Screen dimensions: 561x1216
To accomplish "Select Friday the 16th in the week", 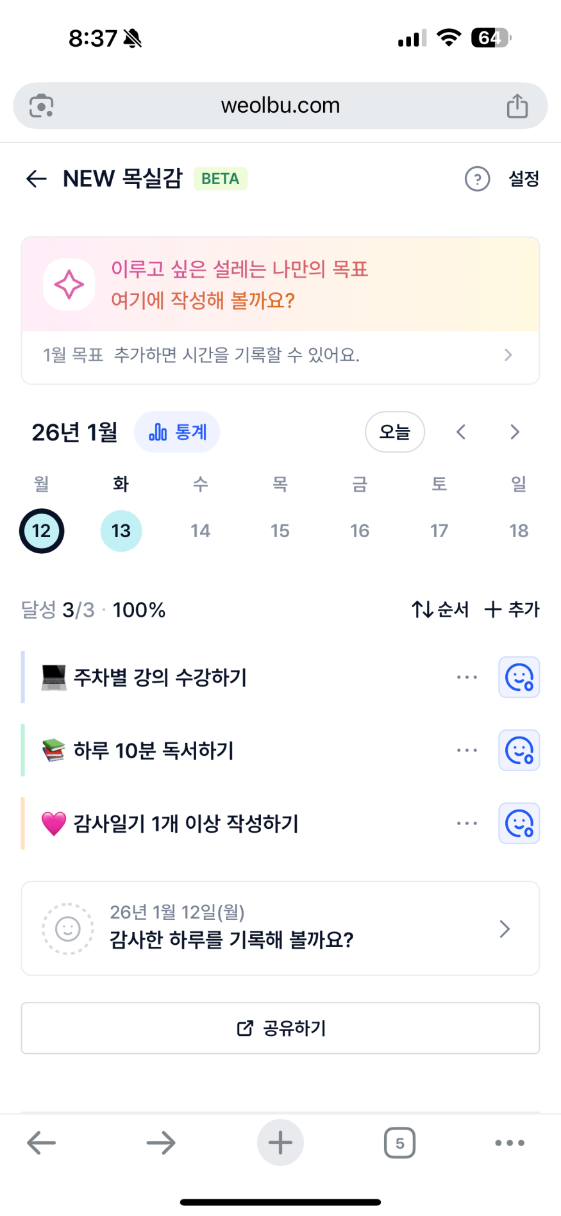I will (360, 531).
